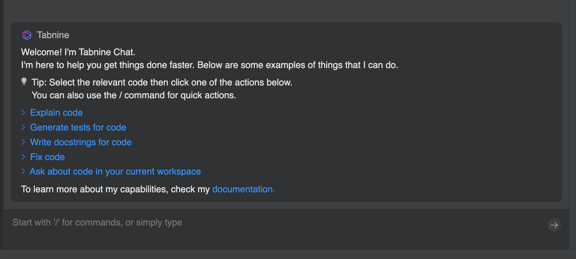Click the Welcome! I'm Tabnine Chat heading
Viewport: 576px width, 259px height.
pos(78,52)
